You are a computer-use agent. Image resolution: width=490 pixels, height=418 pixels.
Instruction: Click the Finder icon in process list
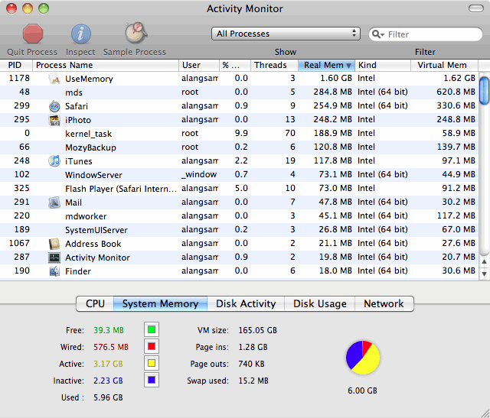coord(54,271)
